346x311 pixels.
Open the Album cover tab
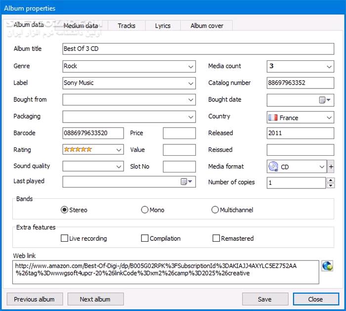[x=207, y=26]
